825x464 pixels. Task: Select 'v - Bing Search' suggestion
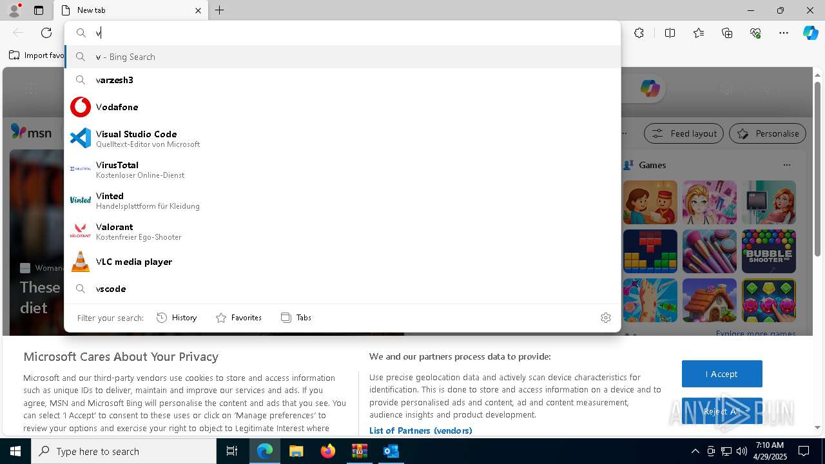click(x=342, y=57)
